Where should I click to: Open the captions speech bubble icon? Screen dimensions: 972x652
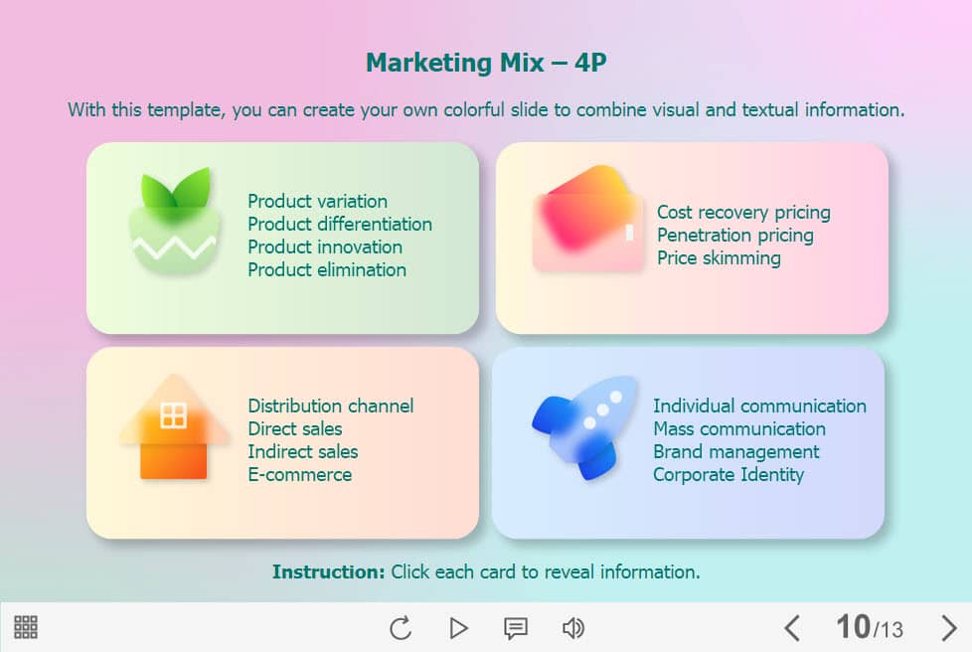click(515, 627)
